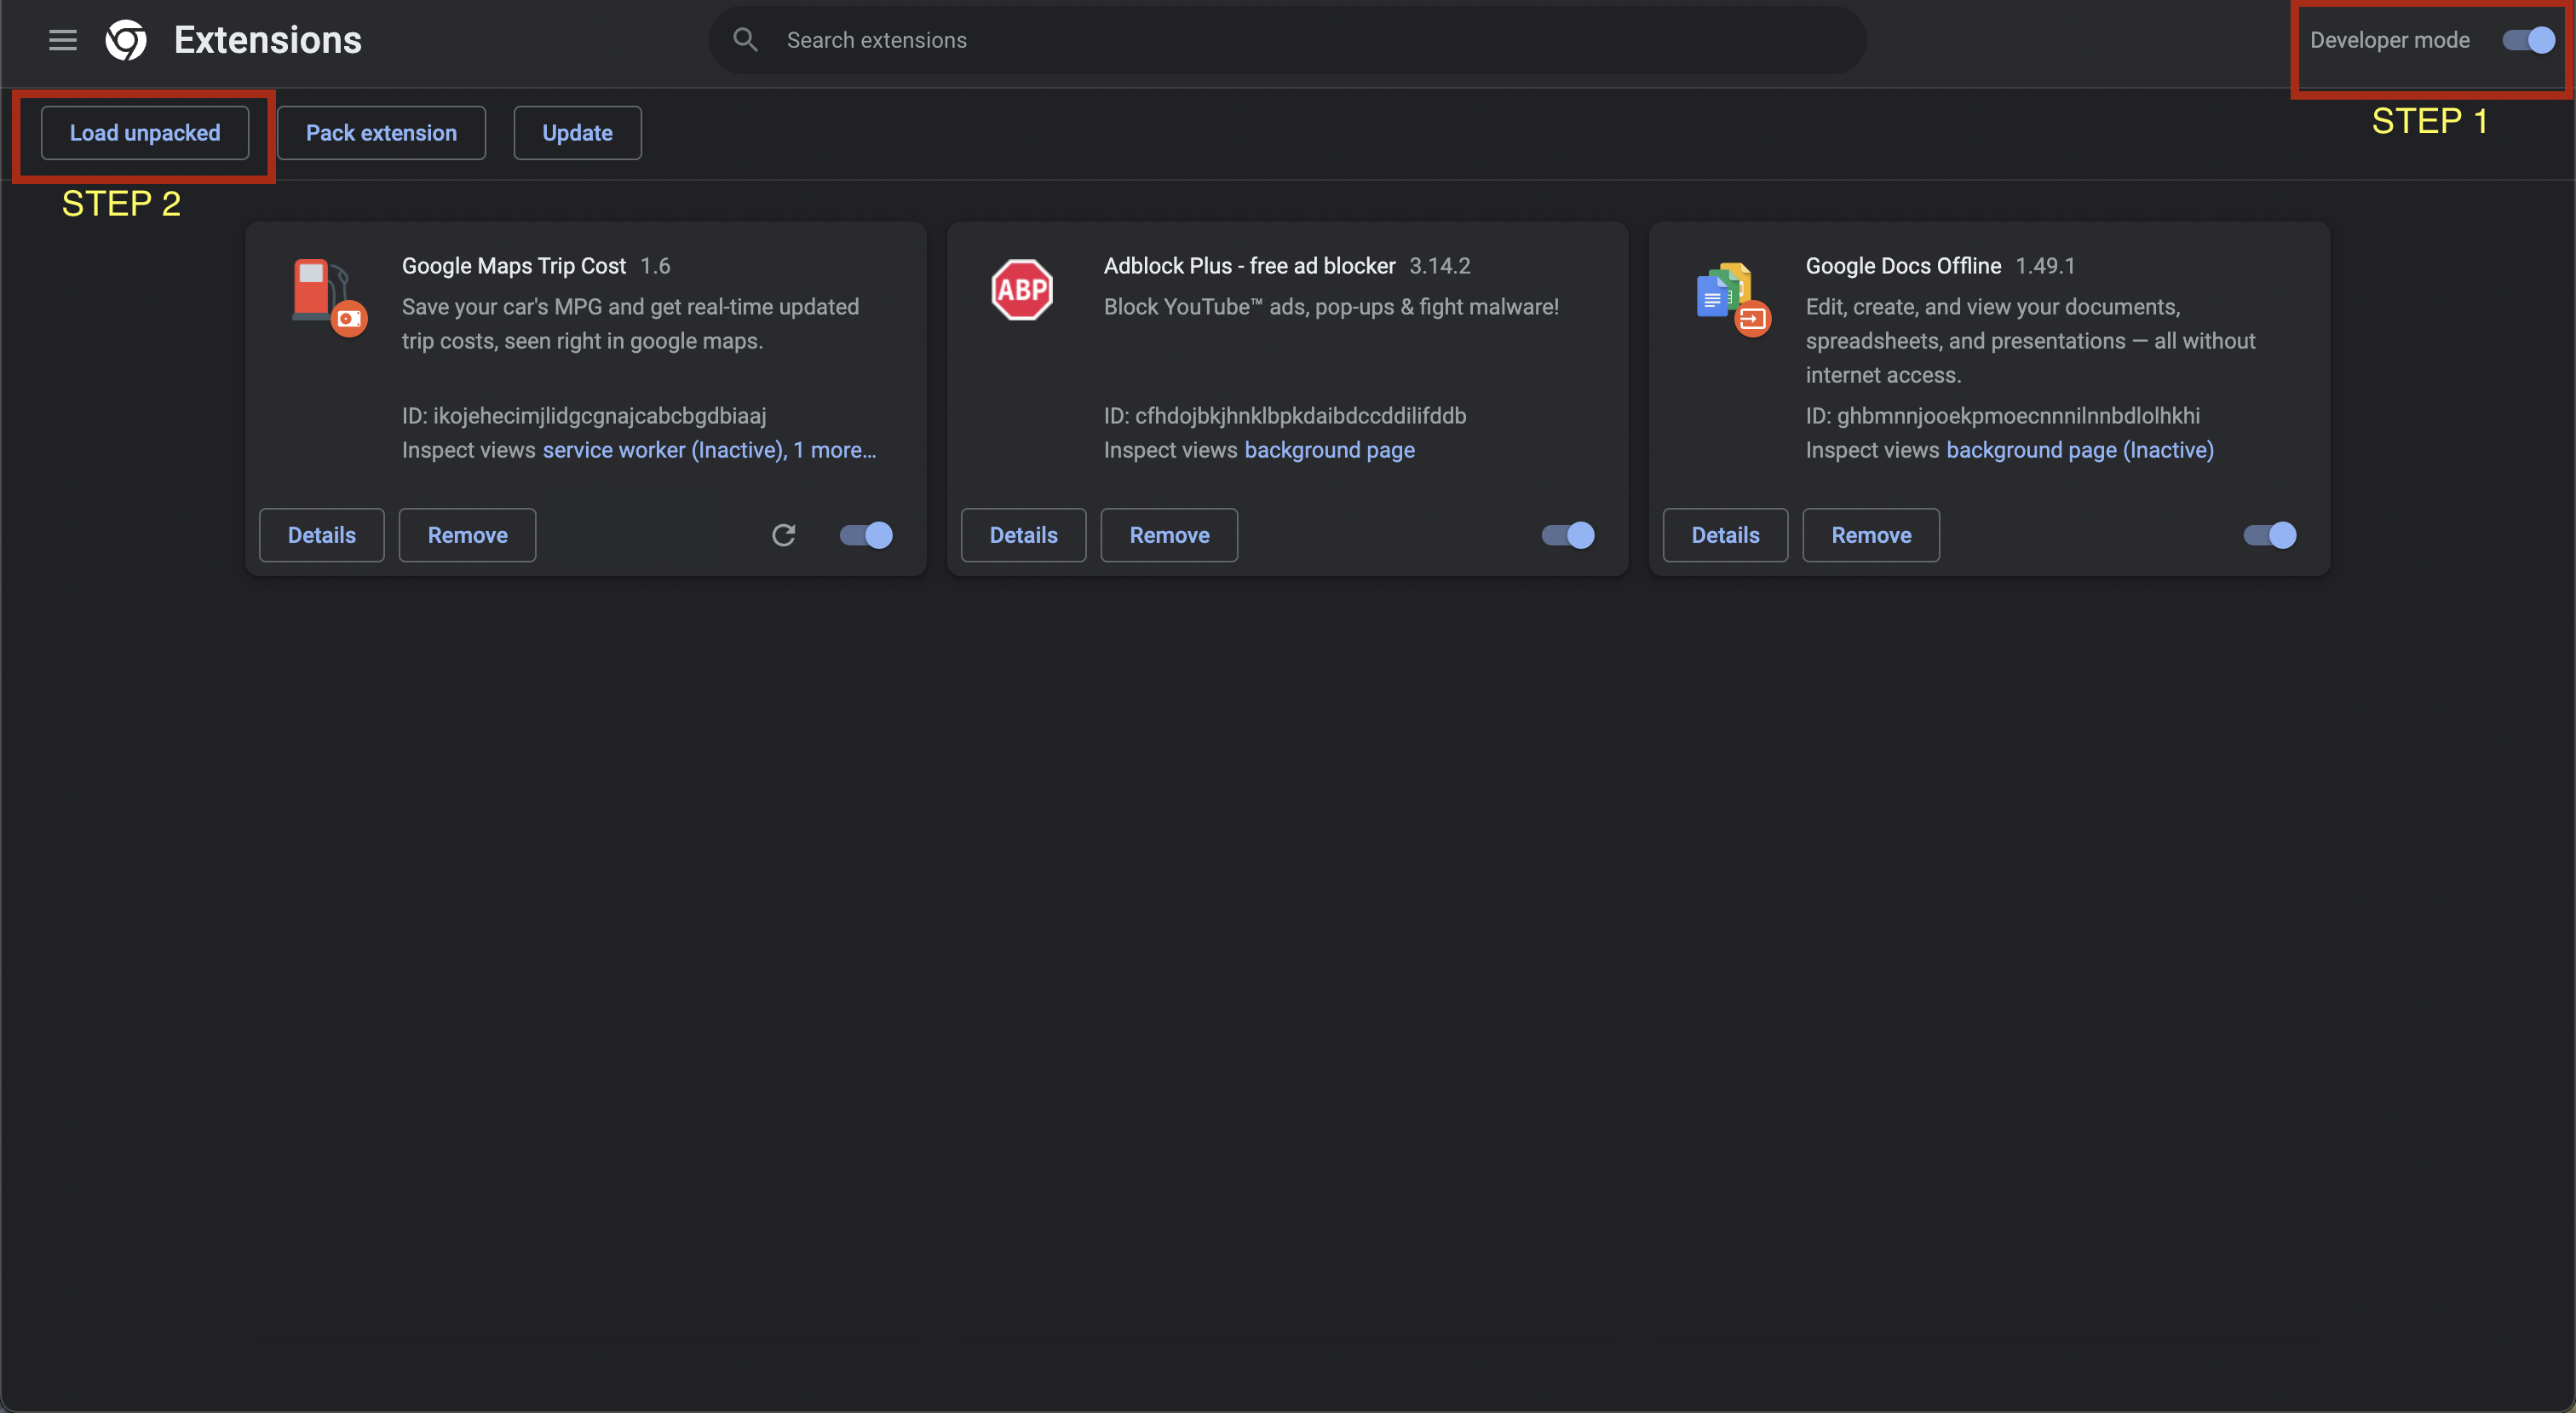Click the Update extensions button

pos(576,132)
